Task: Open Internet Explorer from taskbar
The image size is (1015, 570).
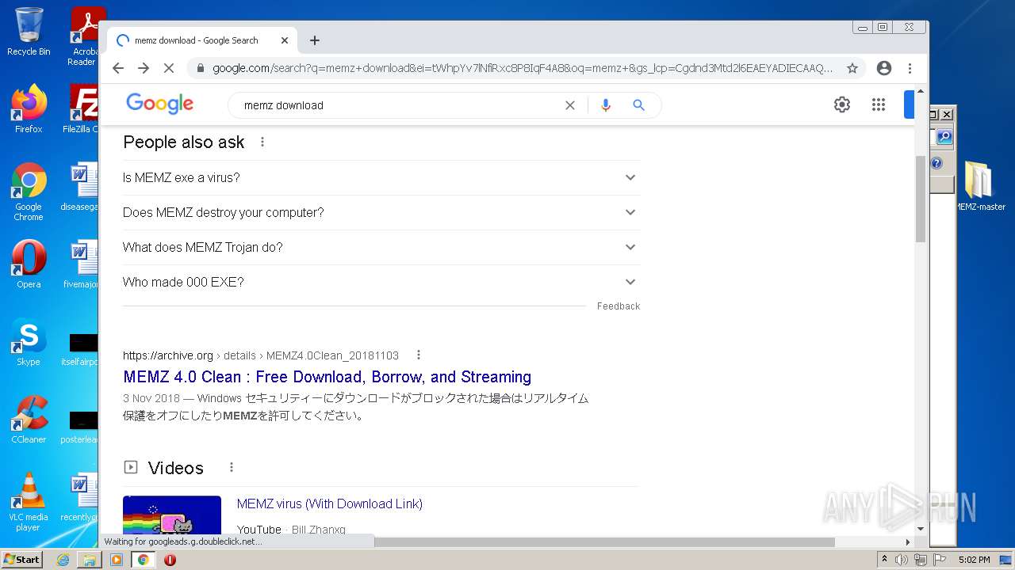Action: pos(63,560)
